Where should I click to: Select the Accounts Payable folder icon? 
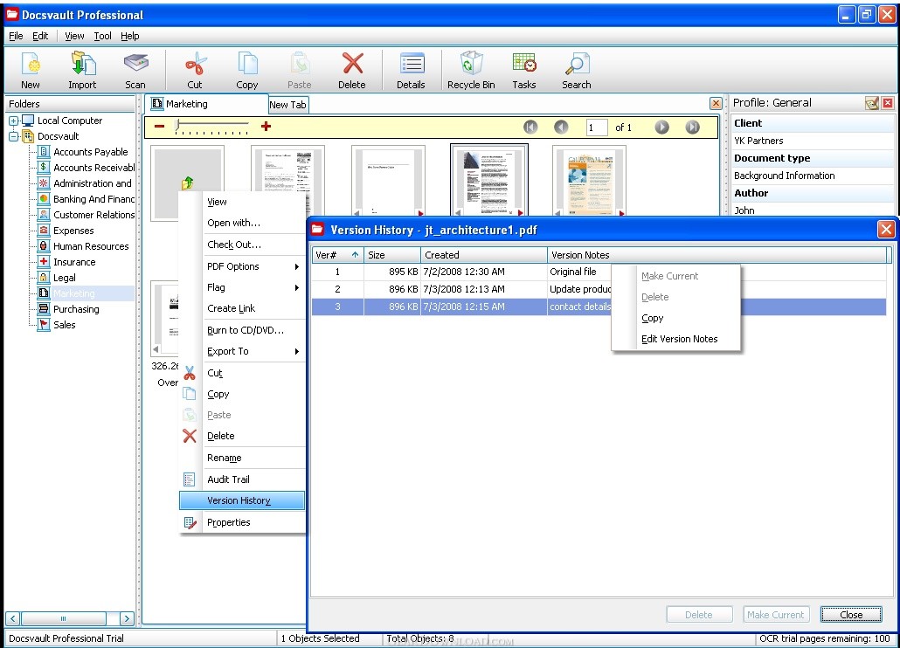click(x=44, y=152)
